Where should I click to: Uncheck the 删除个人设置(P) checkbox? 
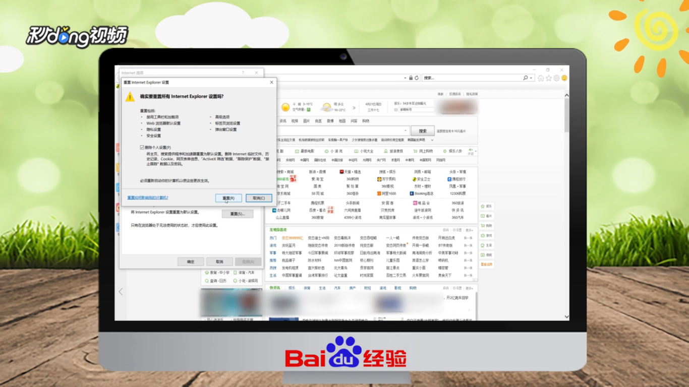click(142, 147)
